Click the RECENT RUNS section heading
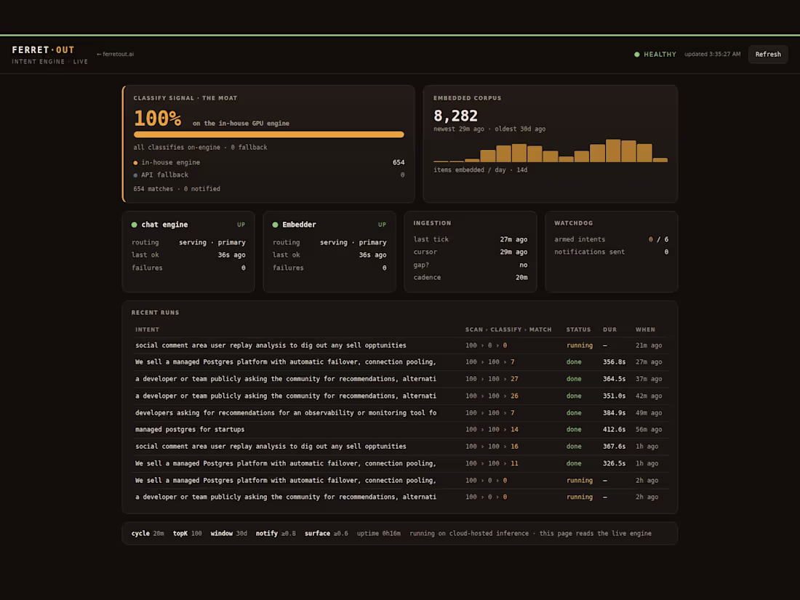The height and width of the screenshot is (600, 800). point(155,313)
